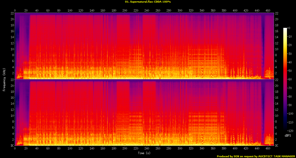Click the '-60' value on the dBFS scale
This screenshot has width=296, height=158.
pyautogui.click(x=290, y=79)
